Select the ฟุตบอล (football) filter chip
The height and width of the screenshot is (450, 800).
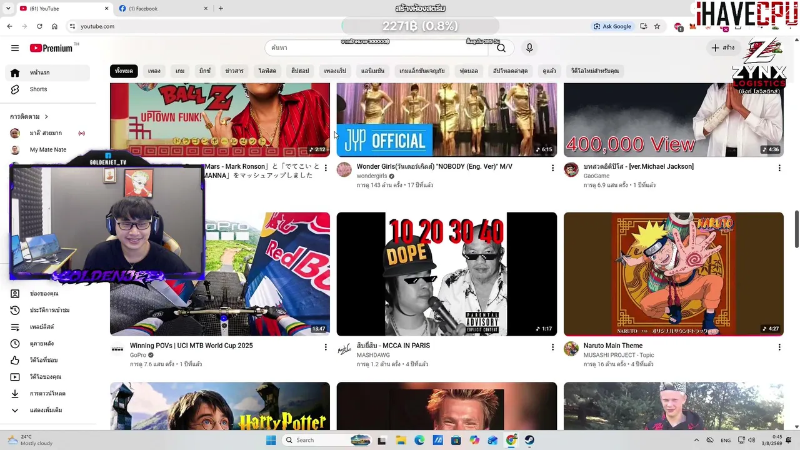pos(469,71)
